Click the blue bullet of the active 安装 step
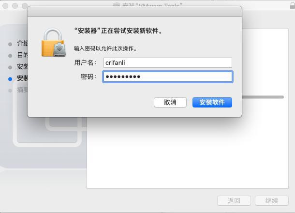Viewport: 295px width, 213px height. [x=10, y=79]
